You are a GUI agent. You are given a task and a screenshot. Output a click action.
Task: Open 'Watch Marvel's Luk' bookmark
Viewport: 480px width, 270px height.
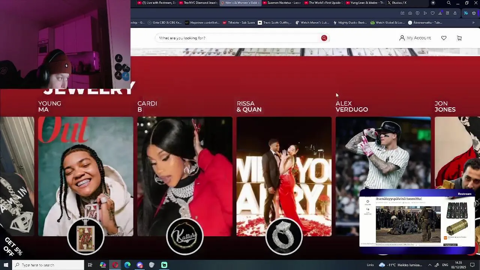point(312,22)
